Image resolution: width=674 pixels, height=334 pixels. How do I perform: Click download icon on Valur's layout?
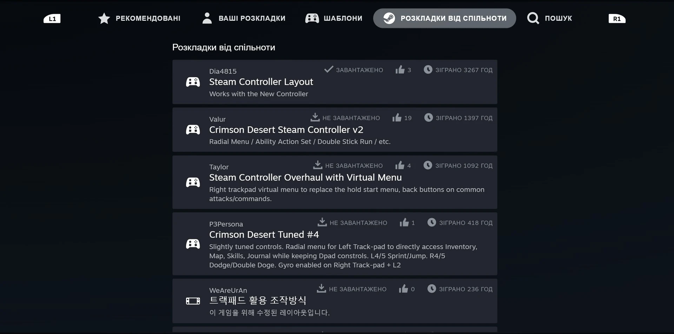[315, 117]
